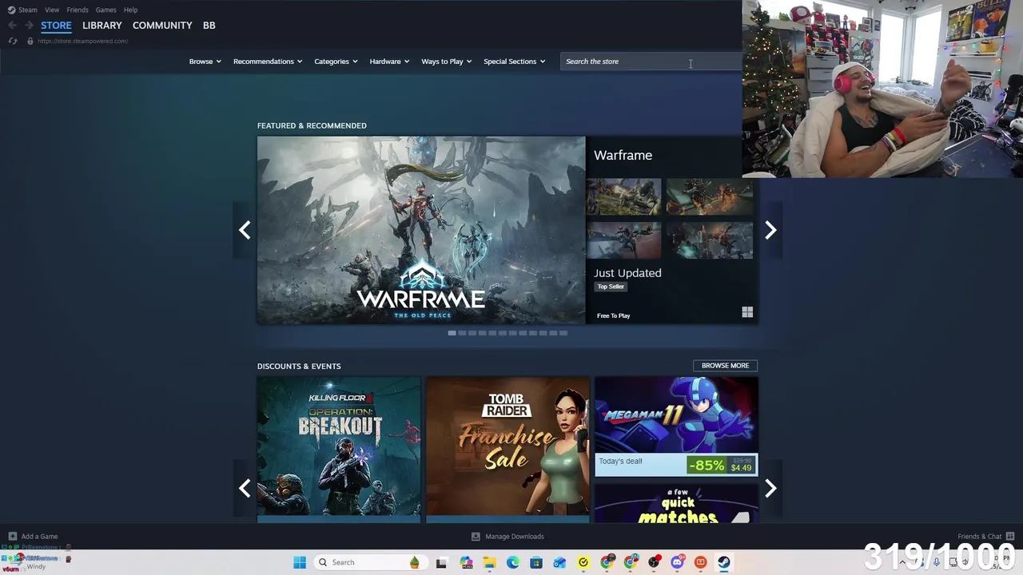1023x575 pixels.
Task: Expand the Recommendations dropdown
Action: point(268,61)
